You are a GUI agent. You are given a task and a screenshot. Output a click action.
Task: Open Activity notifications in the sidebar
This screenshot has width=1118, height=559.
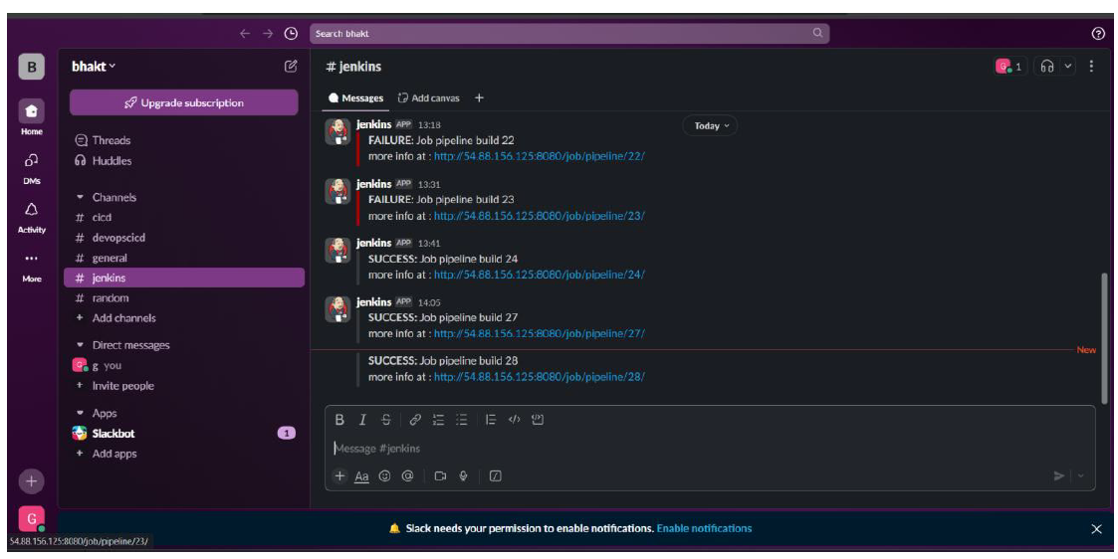click(x=32, y=217)
